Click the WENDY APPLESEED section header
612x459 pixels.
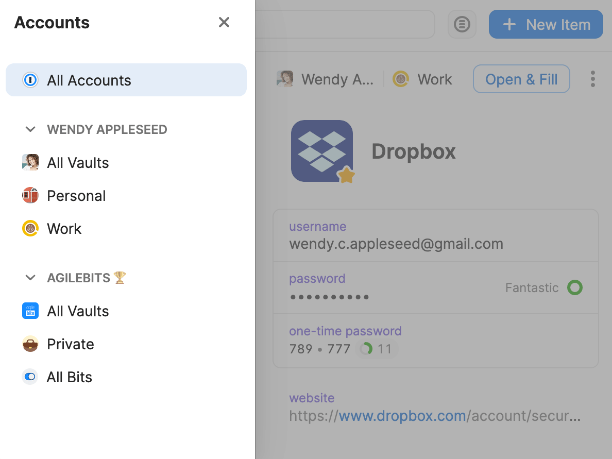click(x=107, y=129)
